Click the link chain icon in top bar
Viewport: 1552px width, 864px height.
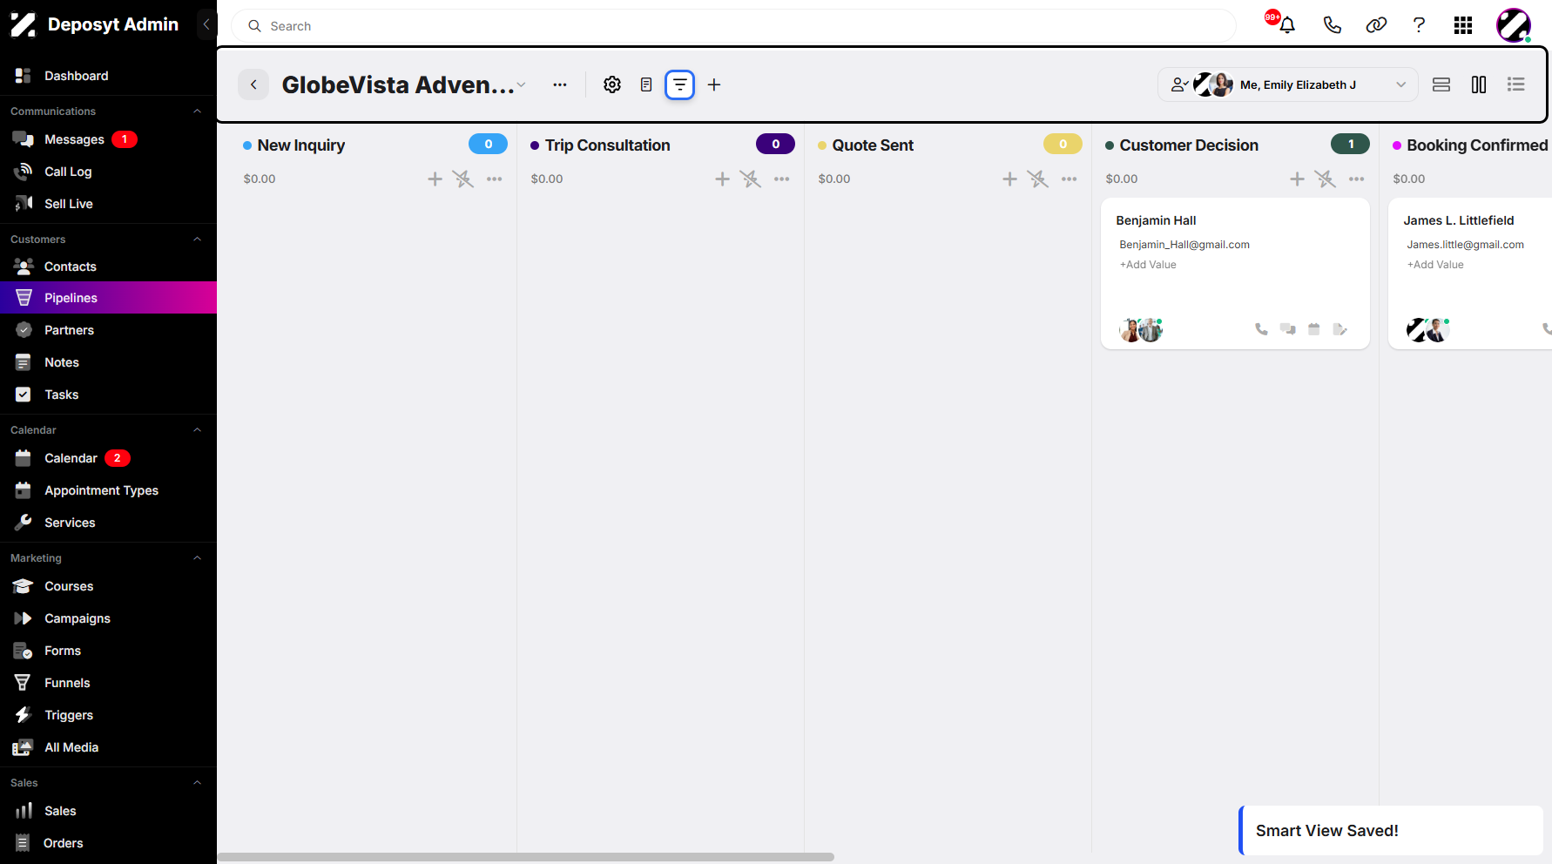coord(1376,25)
